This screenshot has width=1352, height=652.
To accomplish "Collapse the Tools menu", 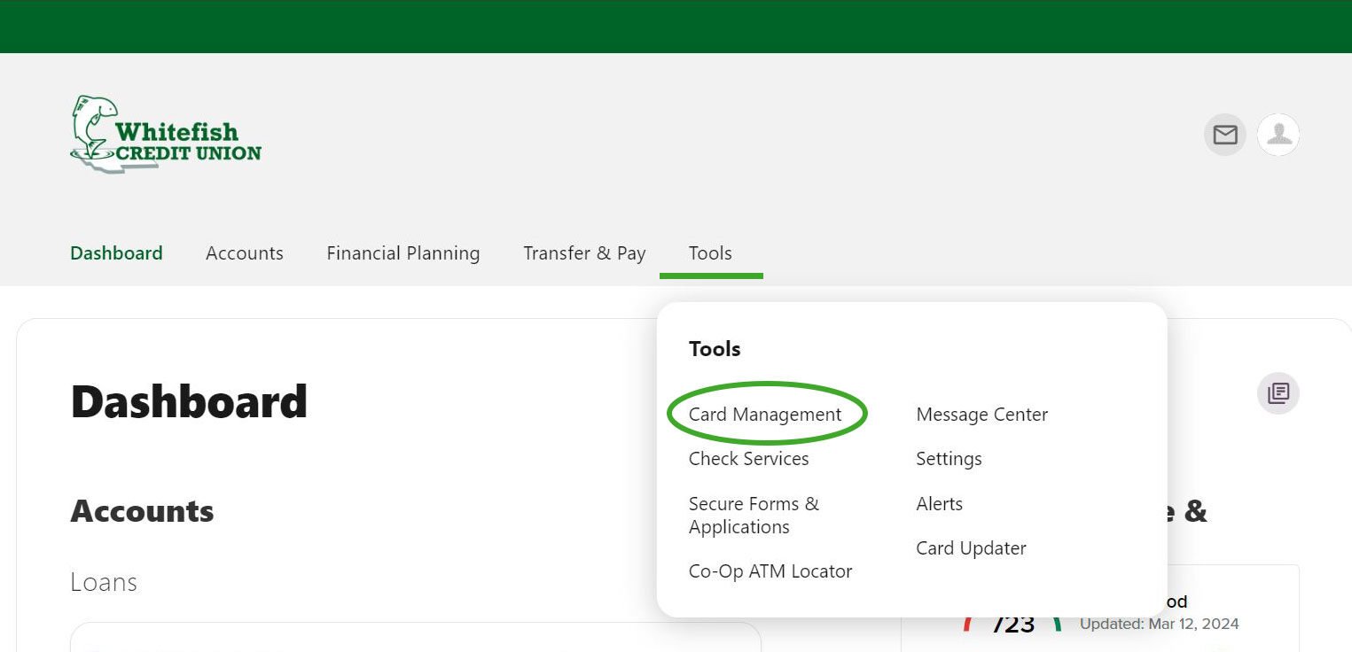I will coord(710,253).
